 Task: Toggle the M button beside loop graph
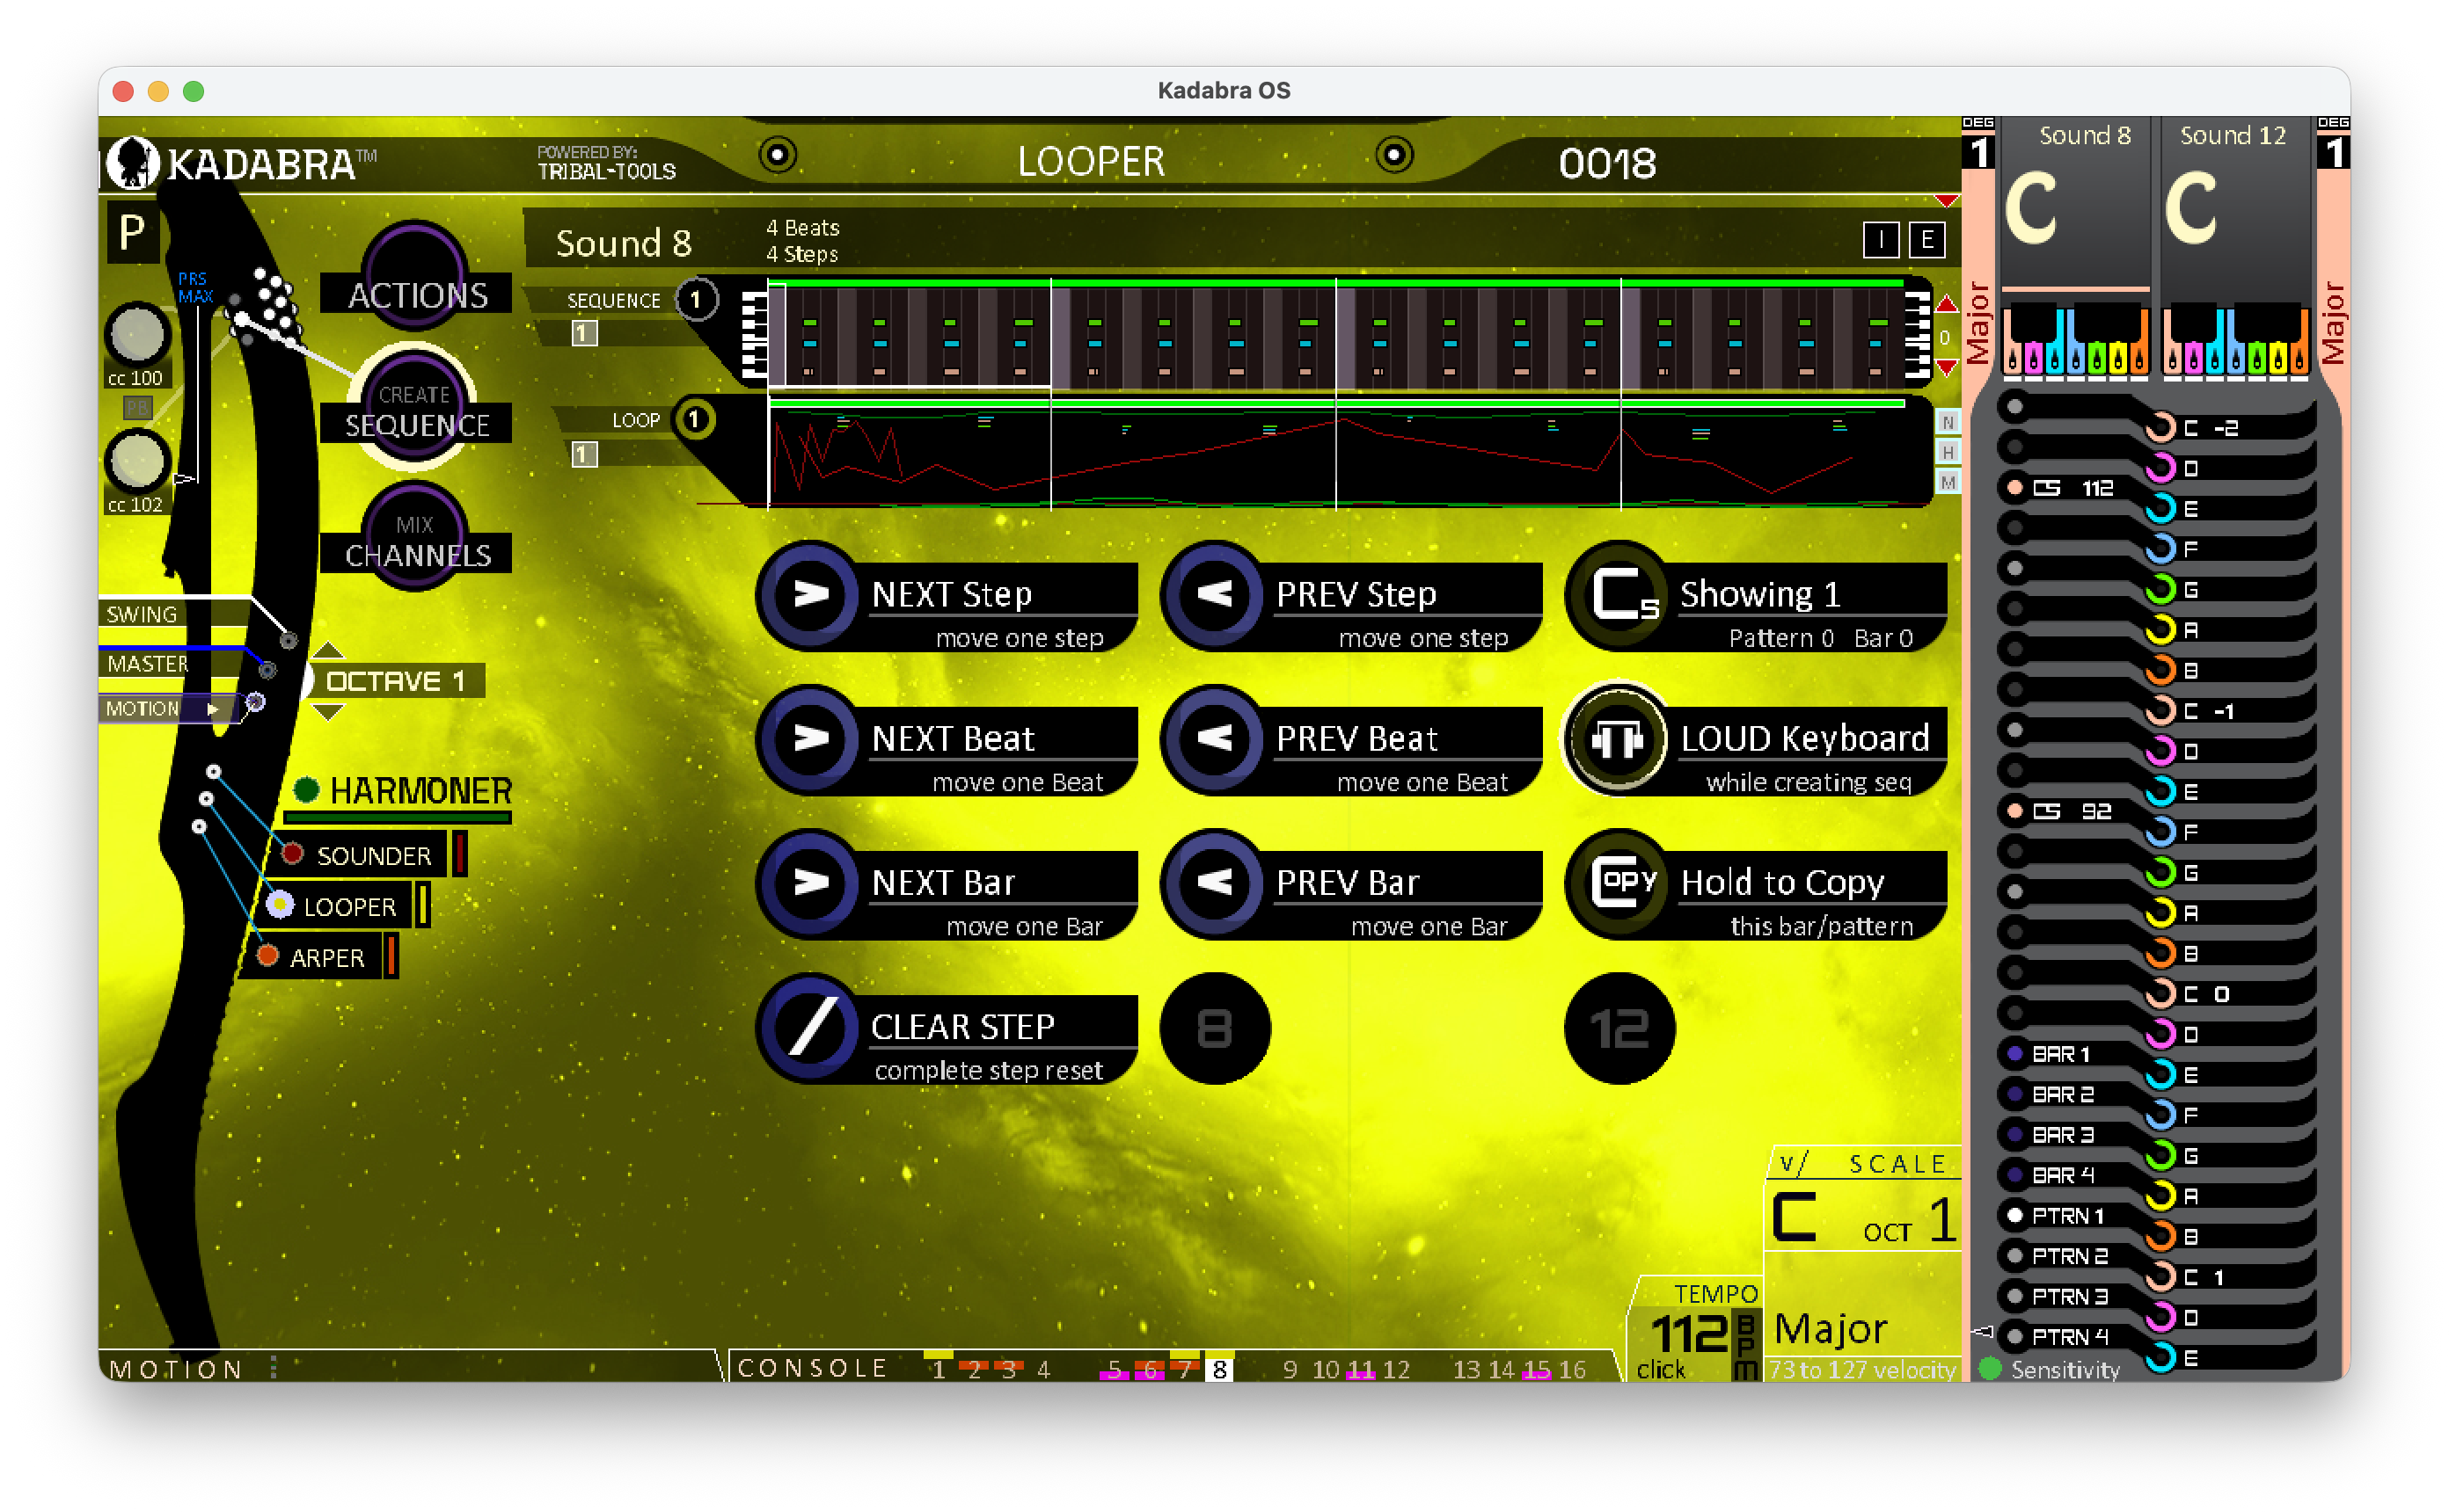tap(1948, 483)
